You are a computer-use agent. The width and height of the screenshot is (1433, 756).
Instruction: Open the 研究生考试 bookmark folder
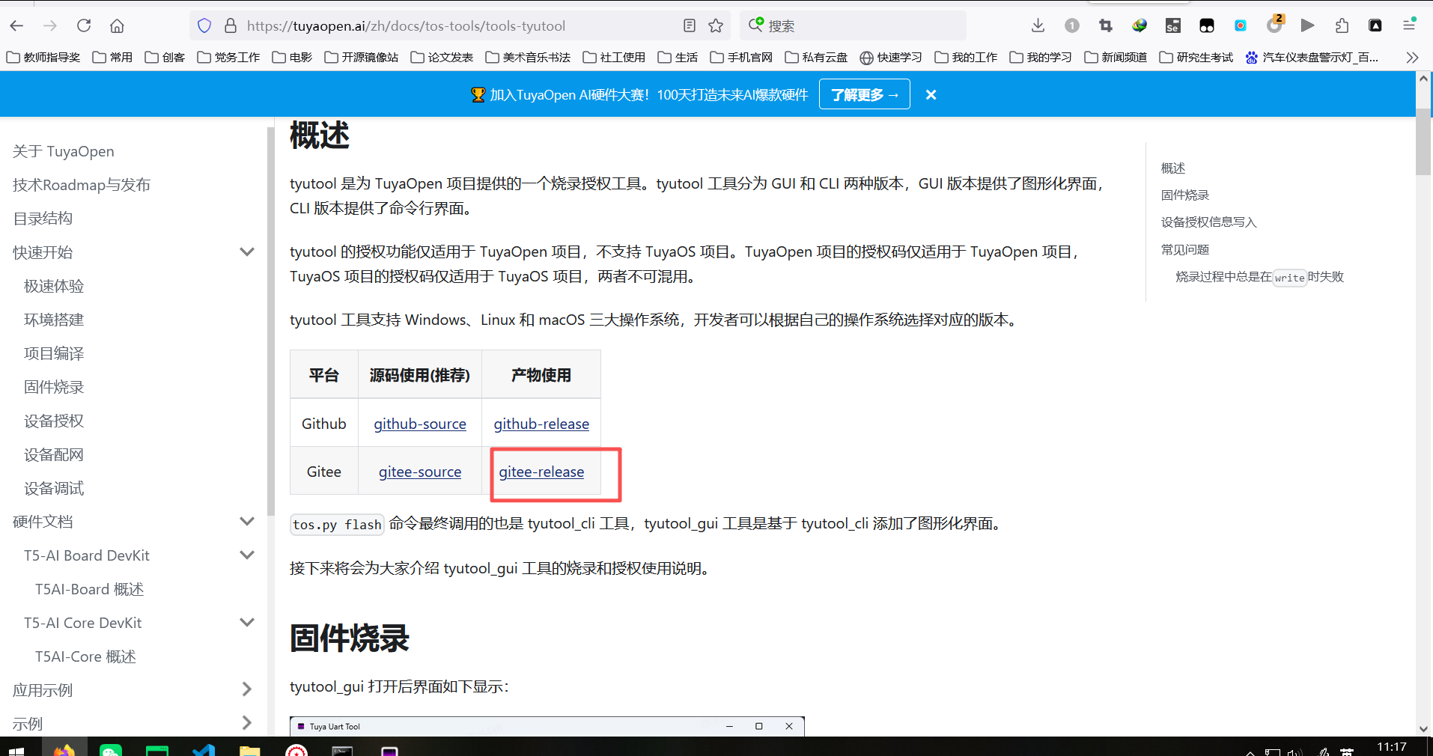coord(1196,58)
